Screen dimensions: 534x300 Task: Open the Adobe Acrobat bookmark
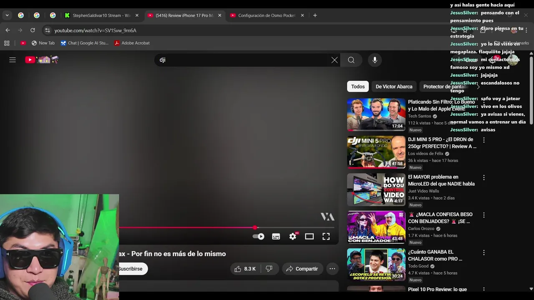coord(132,43)
